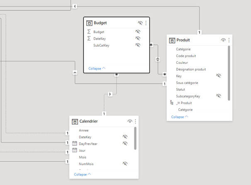Viewport: 251px width, 185px height.
Task: Unhide the Key field in Produit
Action: 219,76
